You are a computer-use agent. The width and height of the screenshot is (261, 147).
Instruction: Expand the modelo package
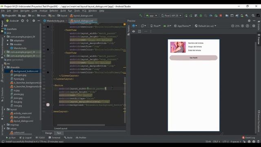[8, 45]
